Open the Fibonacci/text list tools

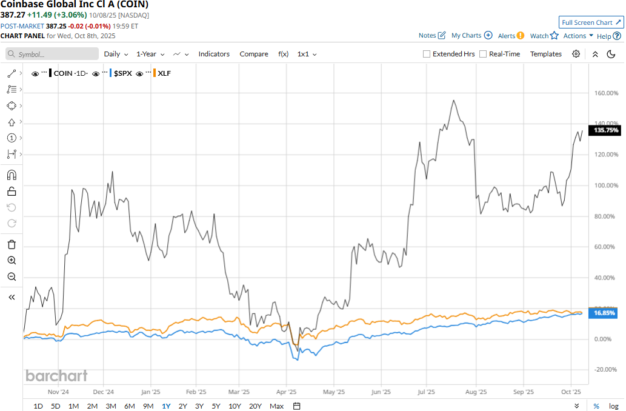(12, 90)
